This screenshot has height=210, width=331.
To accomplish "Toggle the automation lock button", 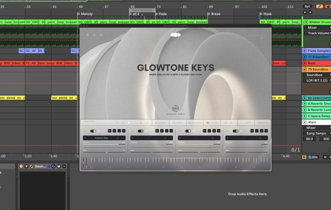I will click(x=328, y=6).
